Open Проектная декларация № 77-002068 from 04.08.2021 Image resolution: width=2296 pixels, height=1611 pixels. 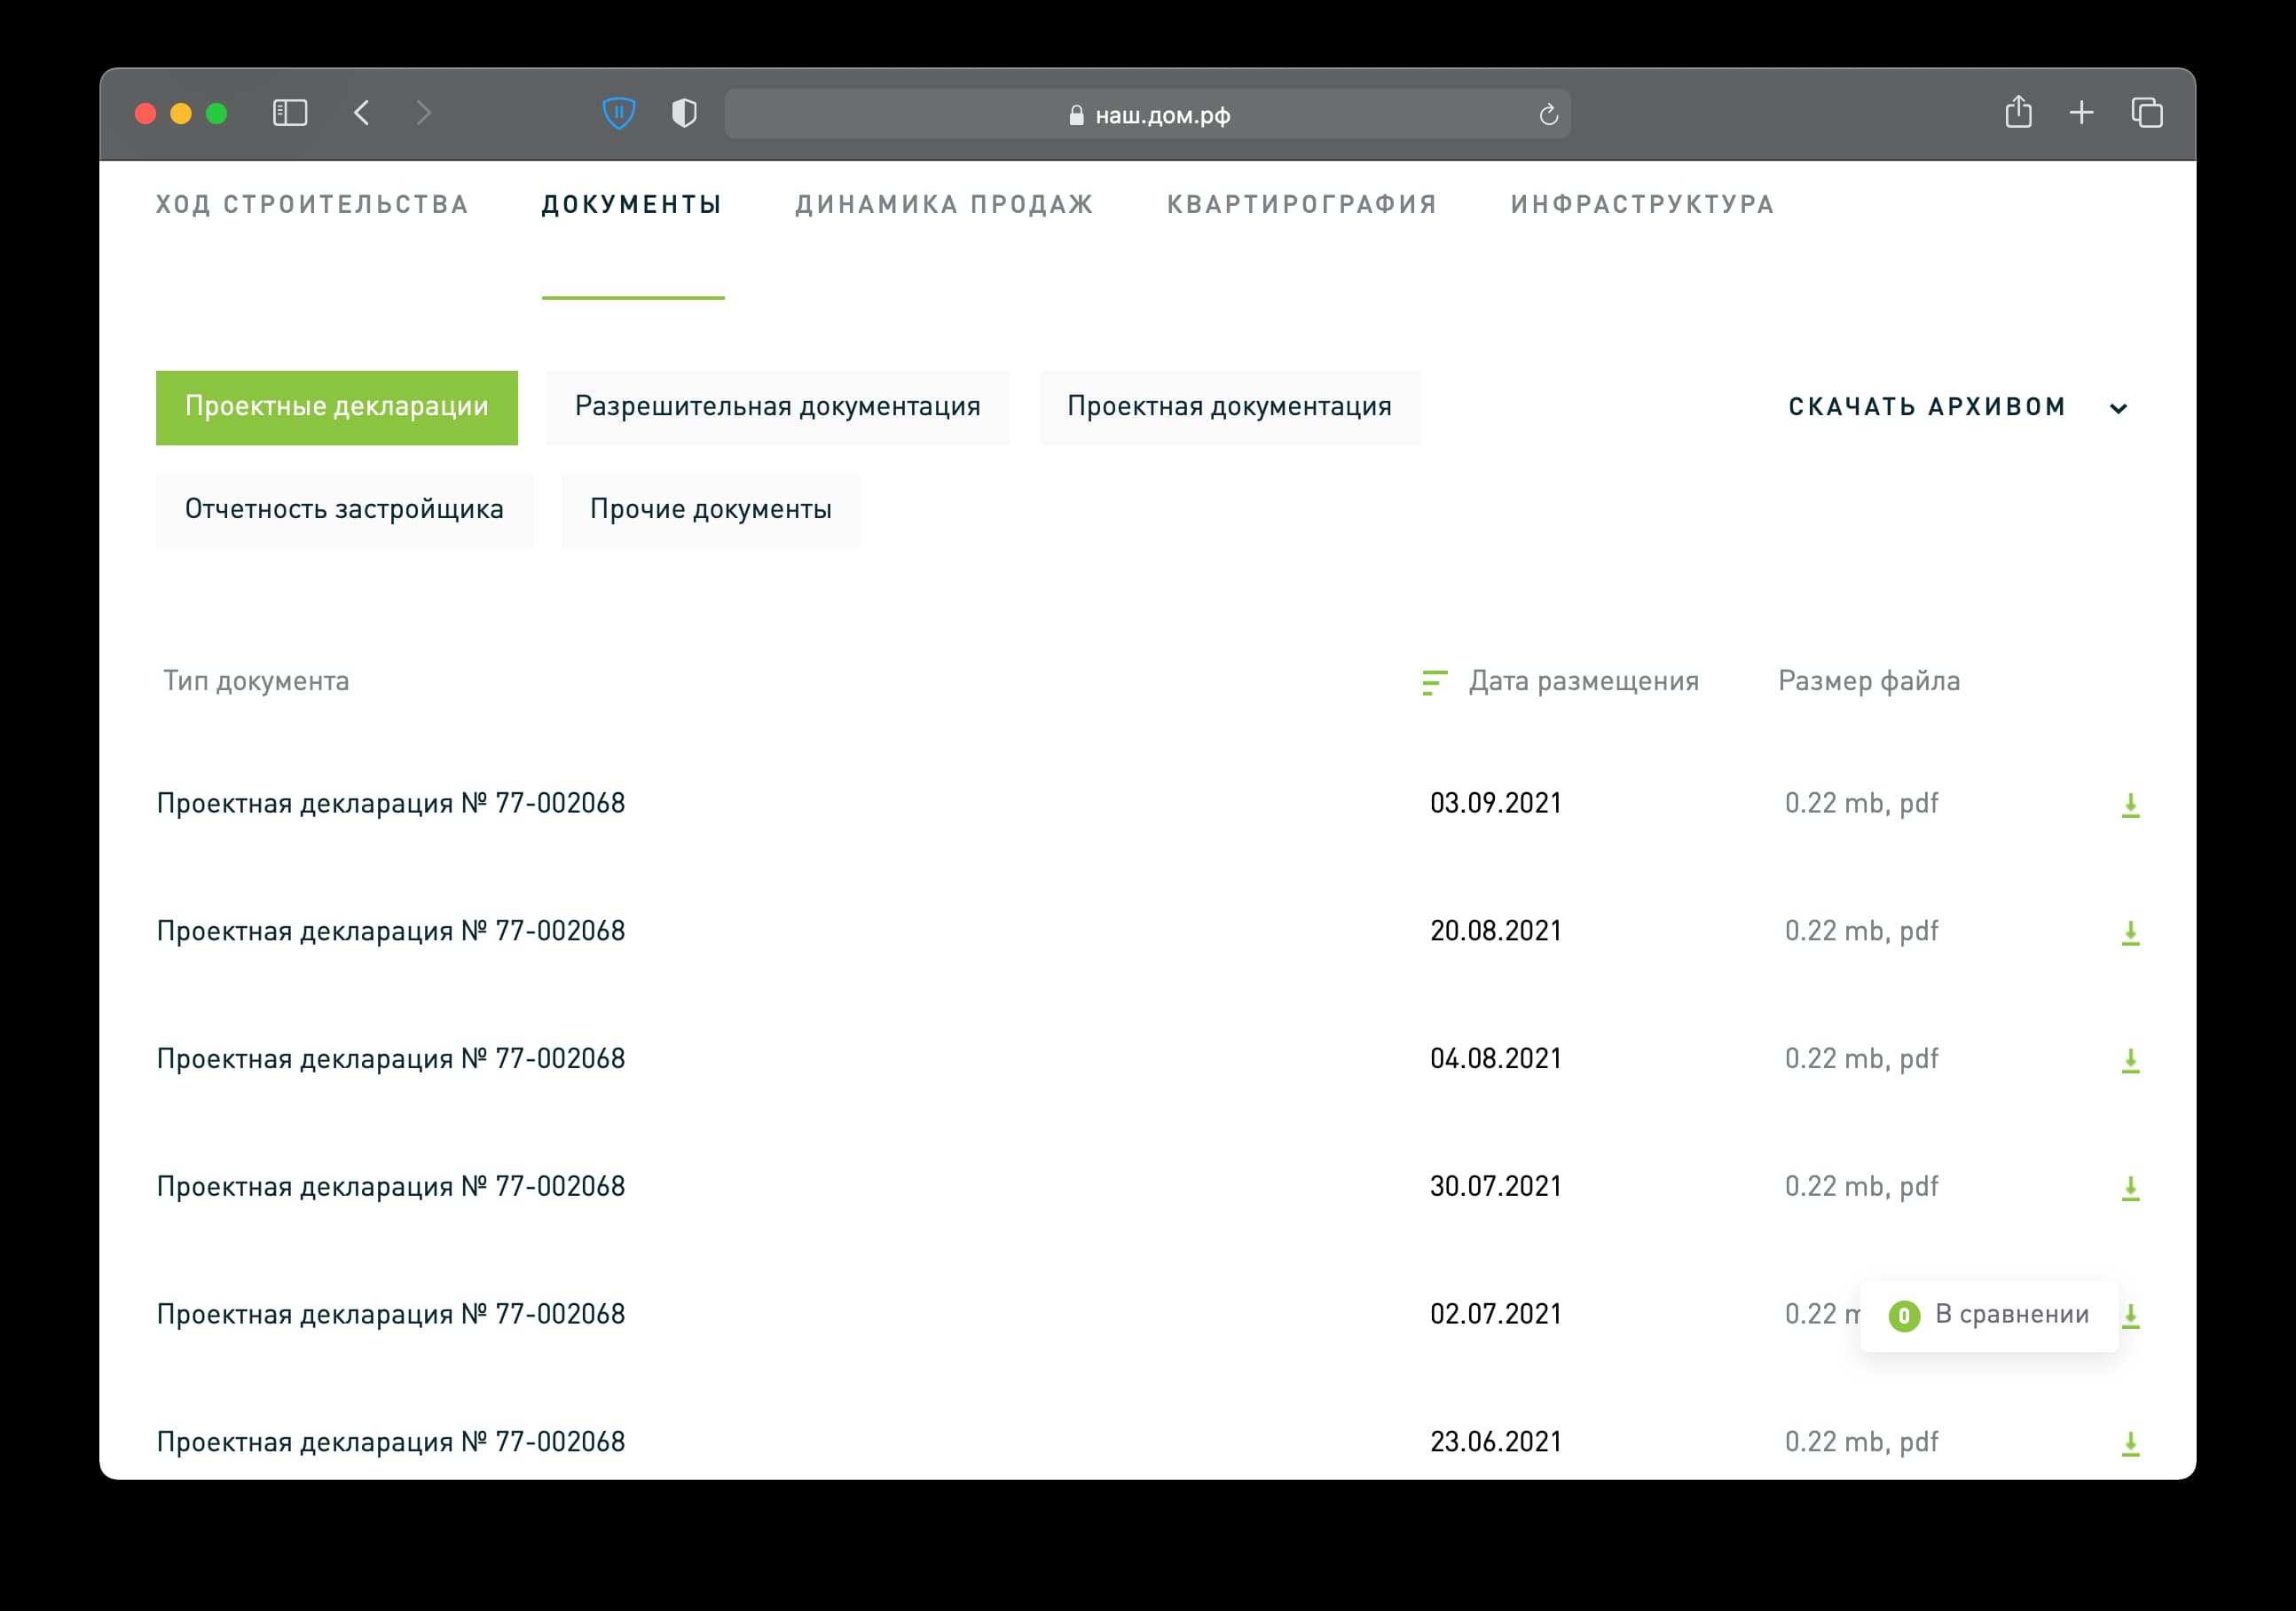391,1060
